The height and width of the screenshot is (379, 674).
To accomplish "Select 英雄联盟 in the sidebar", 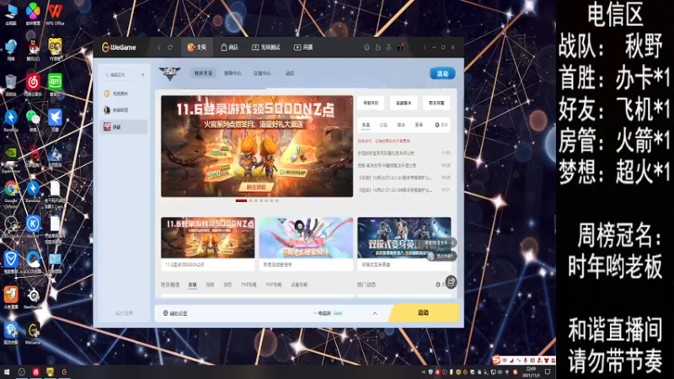I will (x=124, y=110).
